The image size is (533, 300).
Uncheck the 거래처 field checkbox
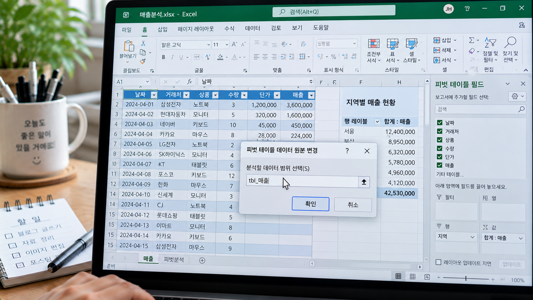click(x=439, y=131)
